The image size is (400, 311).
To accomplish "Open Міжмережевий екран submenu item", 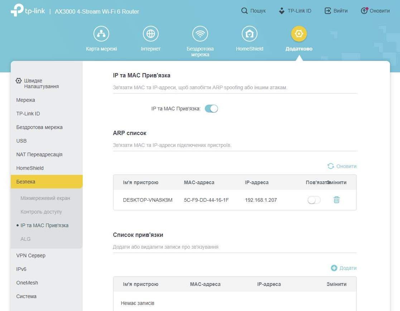I will 45,198.
